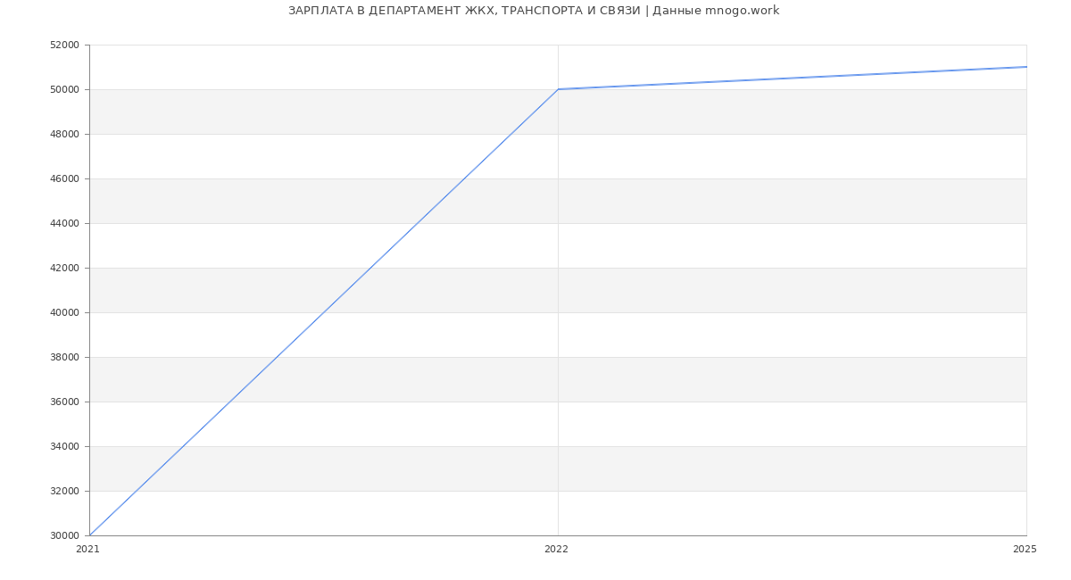This screenshot has height=580, width=1071.
Task: Click the 32000 y-axis label
Action: [x=64, y=491]
